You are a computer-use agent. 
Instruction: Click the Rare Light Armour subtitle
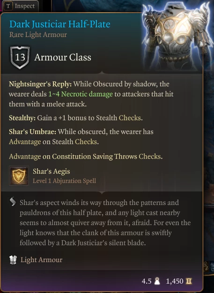tap(38, 35)
